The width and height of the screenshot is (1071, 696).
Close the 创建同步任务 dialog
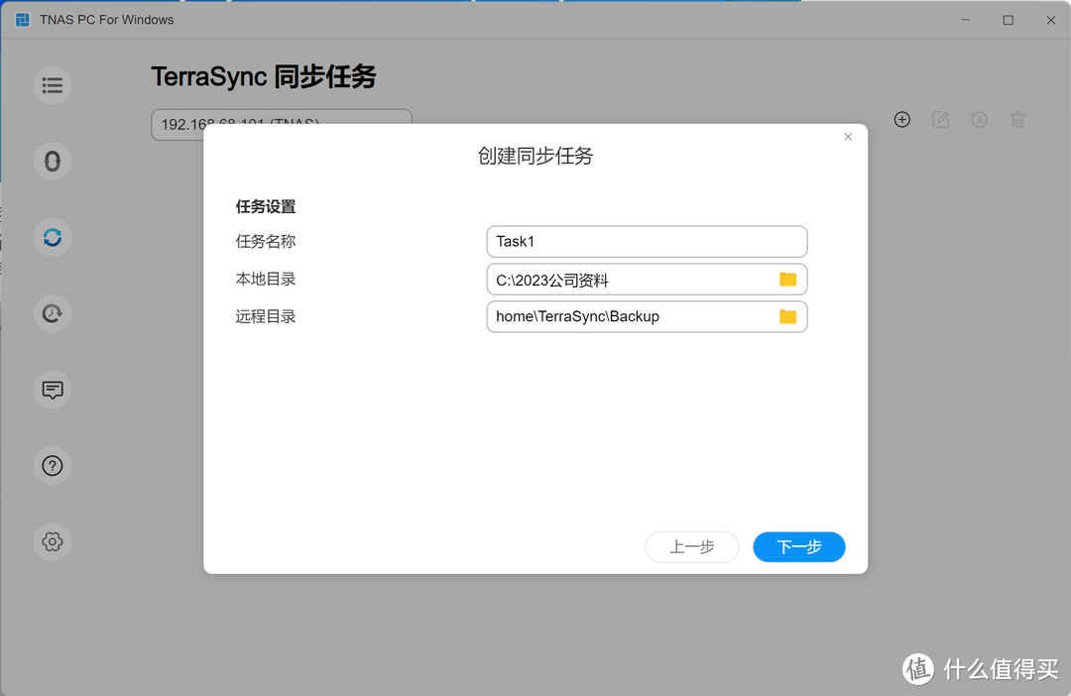[848, 137]
